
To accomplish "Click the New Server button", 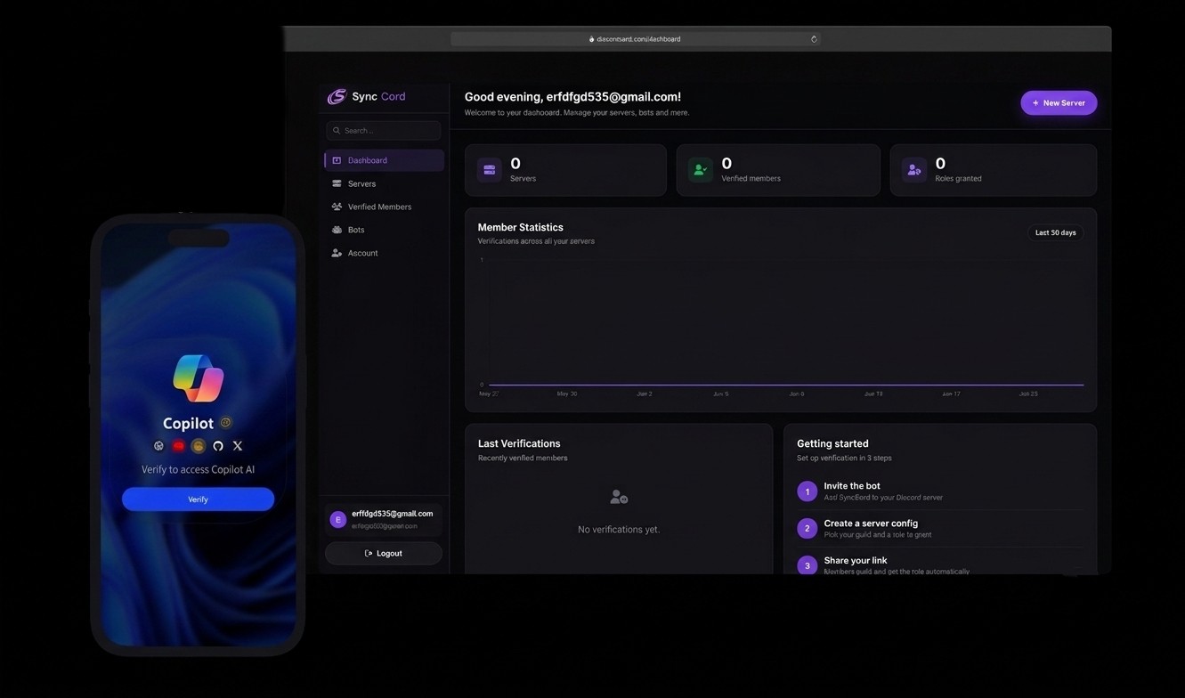I will coord(1059,103).
